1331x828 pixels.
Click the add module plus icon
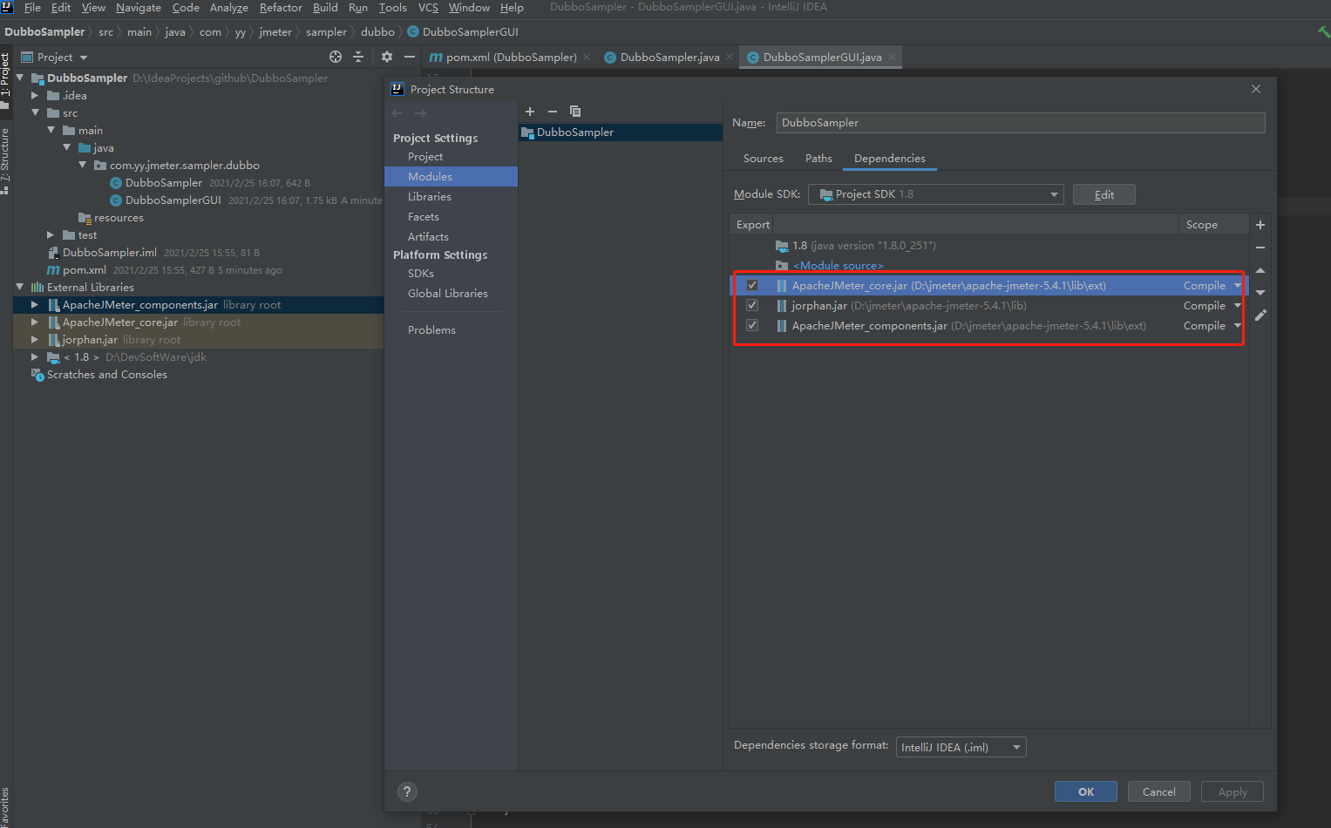(x=529, y=112)
